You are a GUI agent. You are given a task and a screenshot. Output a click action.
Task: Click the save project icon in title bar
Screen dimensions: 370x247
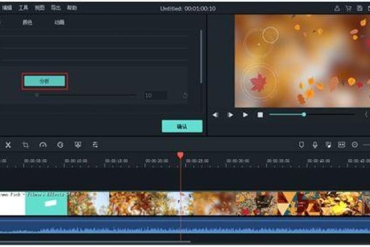(x=360, y=9)
